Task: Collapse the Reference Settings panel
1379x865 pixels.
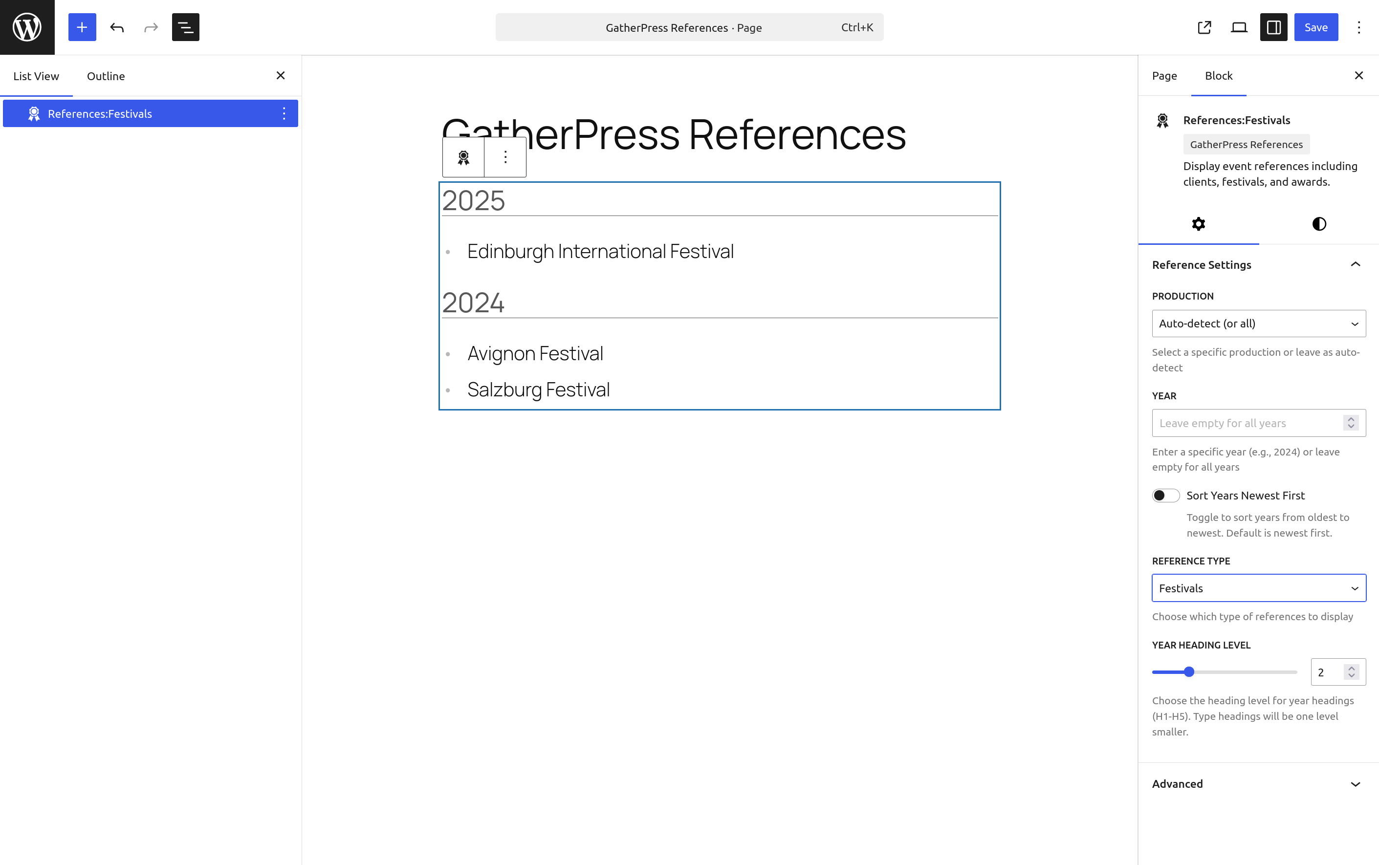Action: coord(1258,264)
